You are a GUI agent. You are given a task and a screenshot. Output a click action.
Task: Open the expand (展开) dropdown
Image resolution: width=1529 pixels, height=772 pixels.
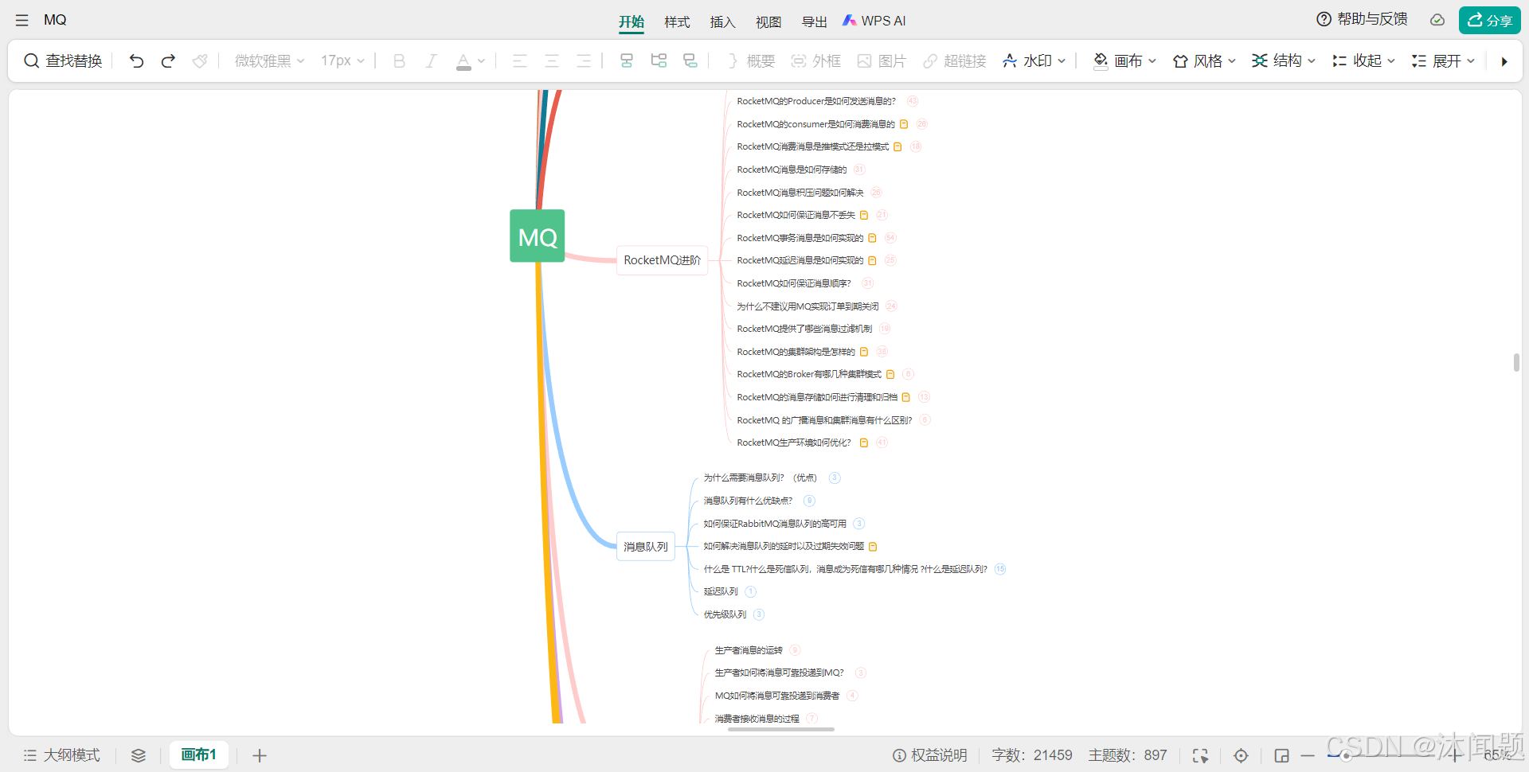(1443, 61)
